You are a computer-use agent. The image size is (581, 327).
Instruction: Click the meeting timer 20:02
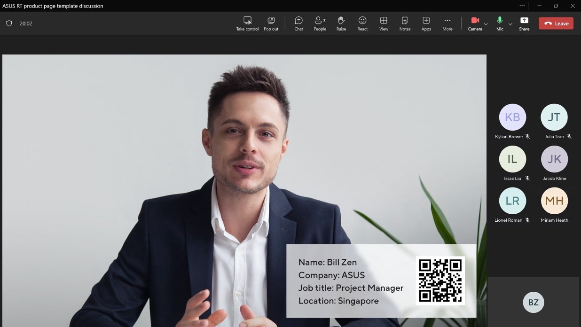26,23
